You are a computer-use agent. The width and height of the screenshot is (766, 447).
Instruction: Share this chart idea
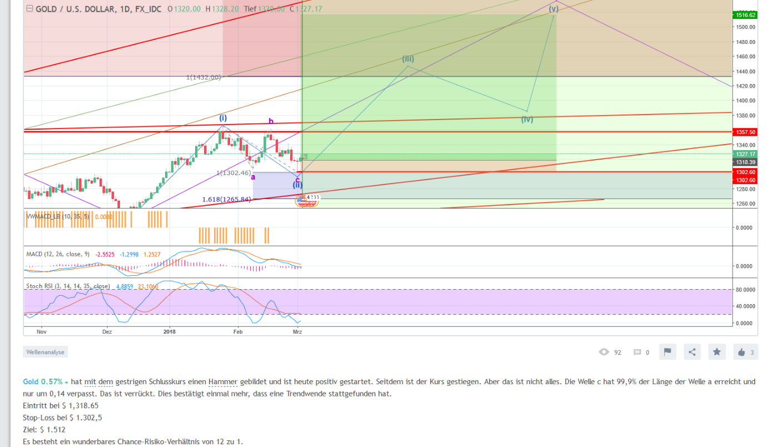pyautogui.click(x=692, y=351)
